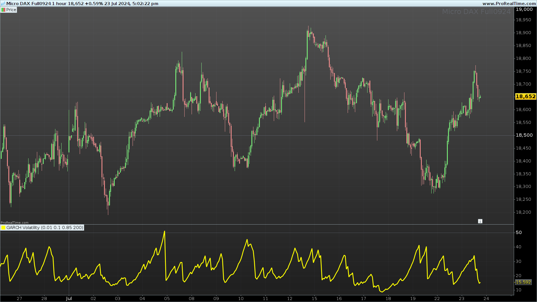The image size is (537, 302).
Task: Click the ProRealTime.com watermark in chart corner
Action: (x=15, y=223)
